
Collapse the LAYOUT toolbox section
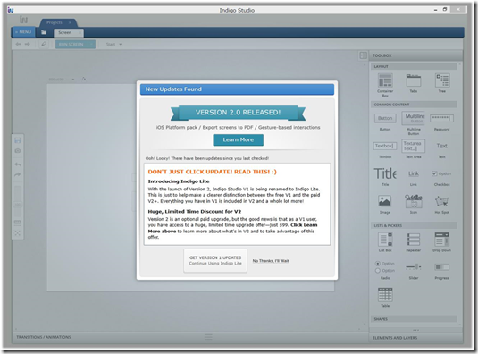click(414, 66)
